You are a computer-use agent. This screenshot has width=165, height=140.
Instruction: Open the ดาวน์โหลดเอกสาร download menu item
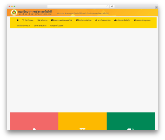click(103, 20)
